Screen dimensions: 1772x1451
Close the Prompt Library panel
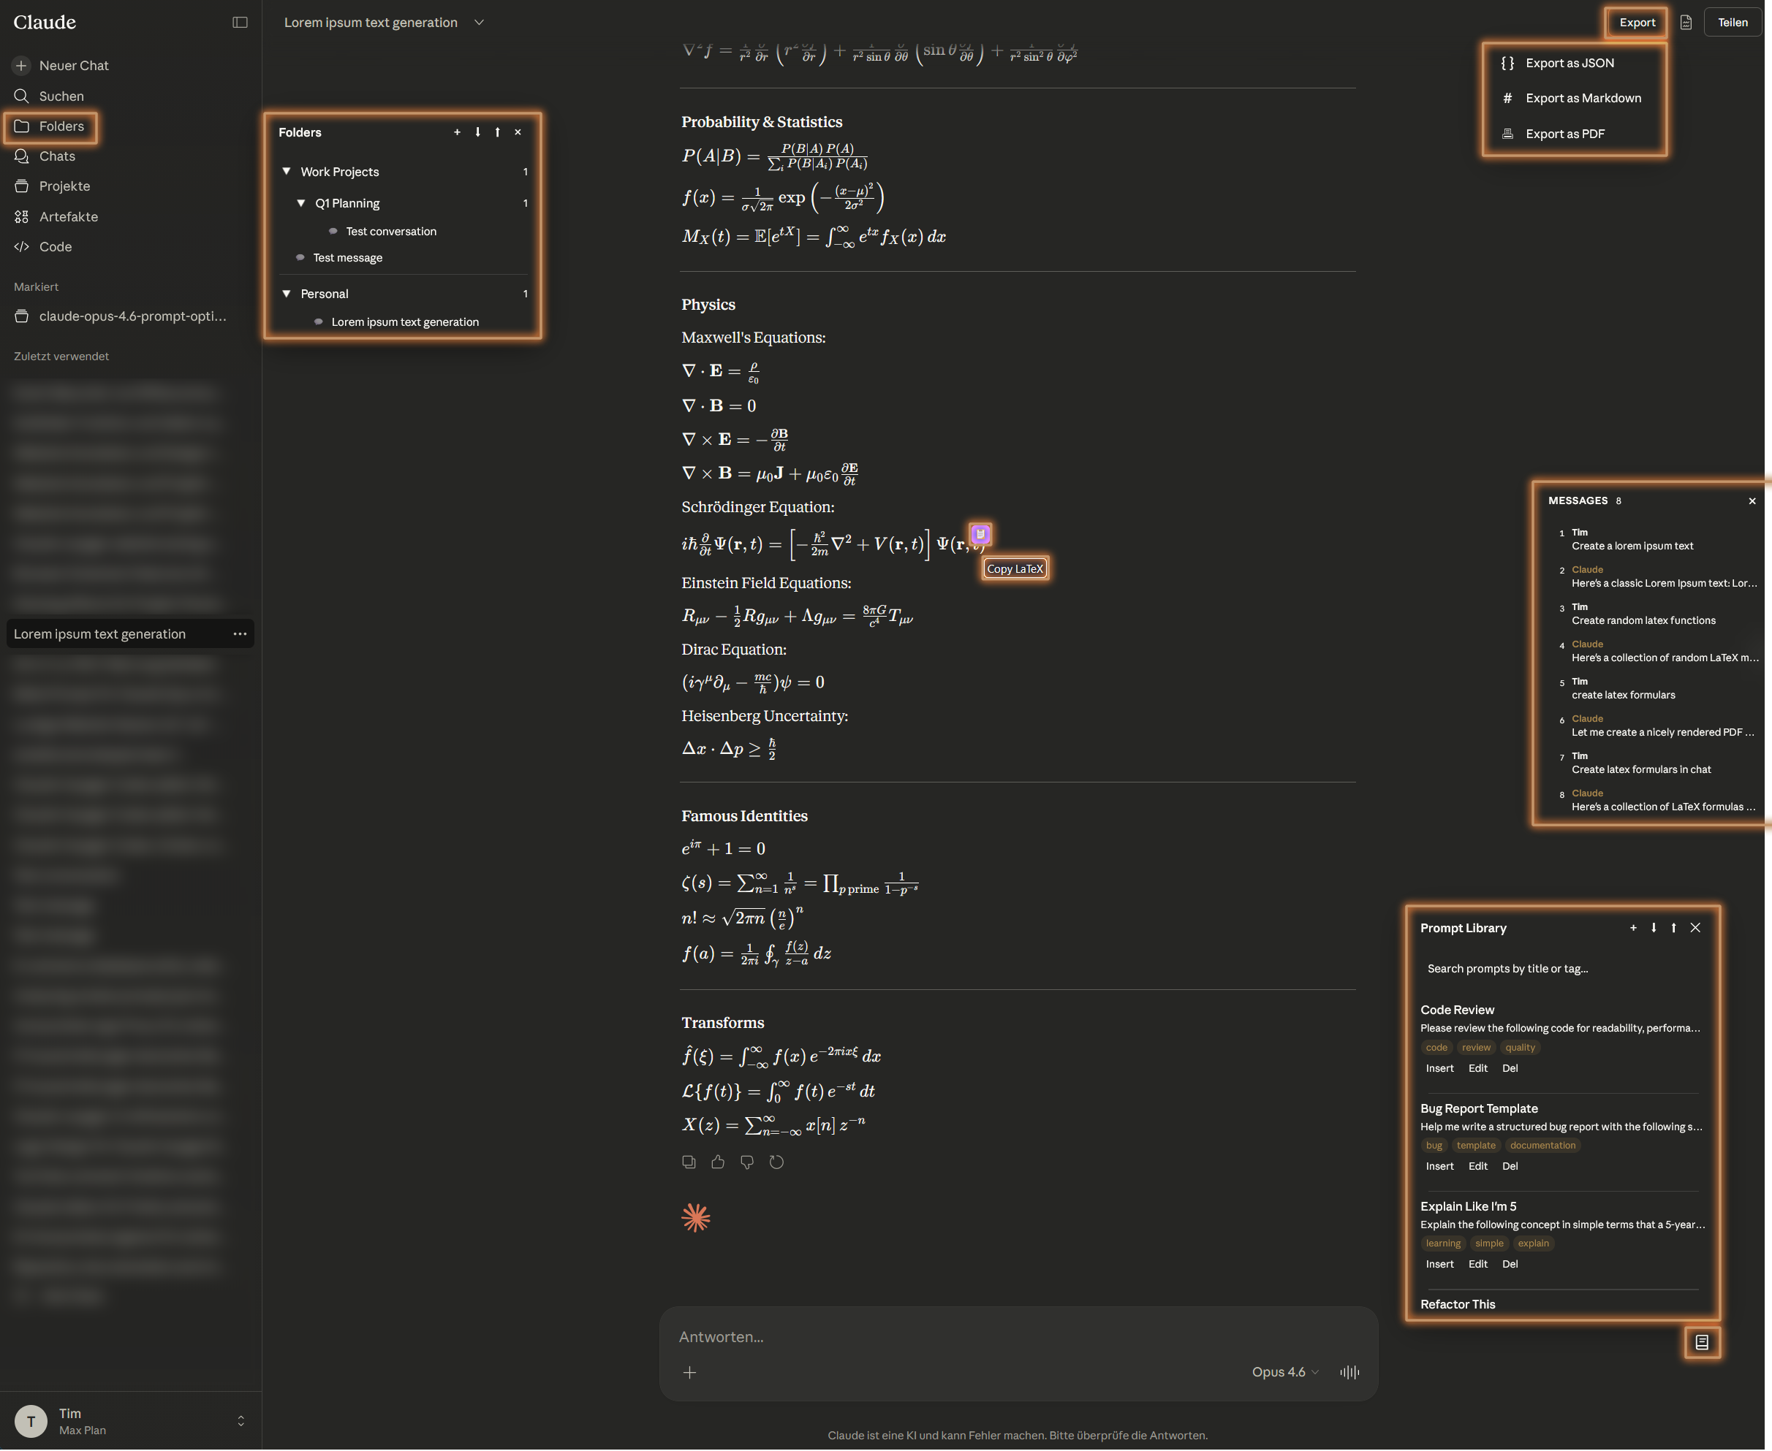1695,928
